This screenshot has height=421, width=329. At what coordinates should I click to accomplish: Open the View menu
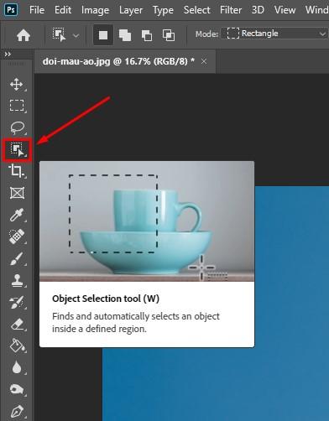pyautogui.click(x=285, y=10)
